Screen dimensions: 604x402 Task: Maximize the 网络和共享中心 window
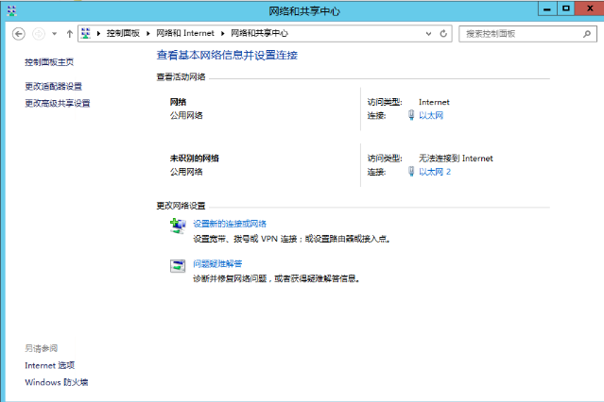[565, 8]
